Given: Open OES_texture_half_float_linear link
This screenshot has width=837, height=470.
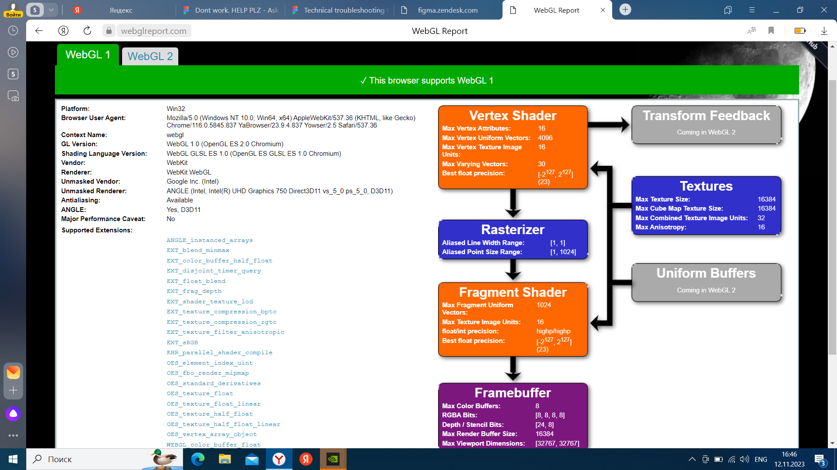Looking at the screenshot, I should click(223, 424).
